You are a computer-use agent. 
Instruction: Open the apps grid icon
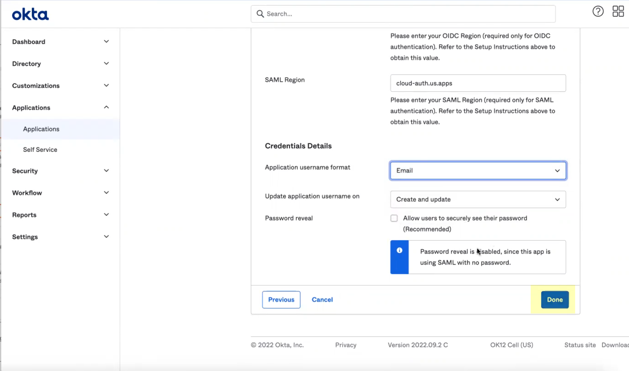[618, 11]
